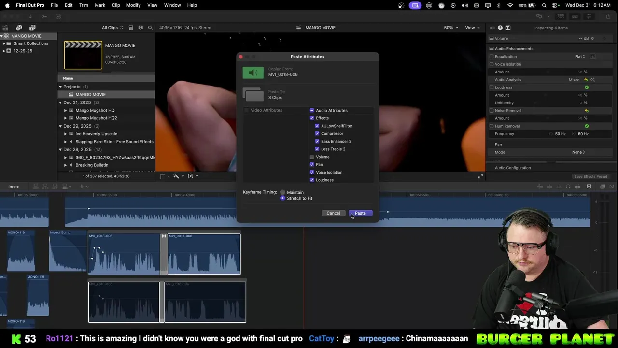Screen dimensions: 618x348
Task: Open the Trim menu
Action: (x=84, y=5)
